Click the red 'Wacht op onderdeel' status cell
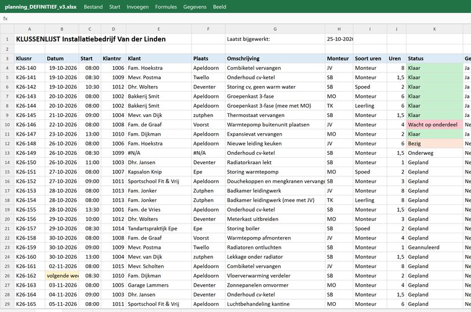The width and height of the screenshot is (471, 312). (434, 125)
